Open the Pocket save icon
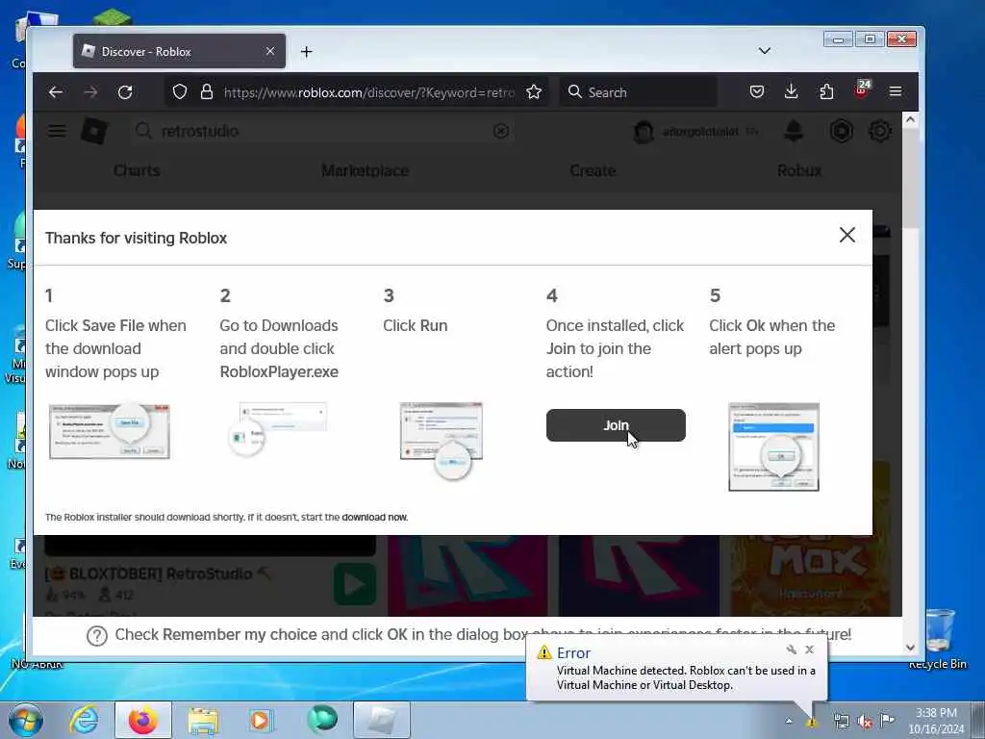The height and width of the screenshot is (739, 985). coord(757,91)
